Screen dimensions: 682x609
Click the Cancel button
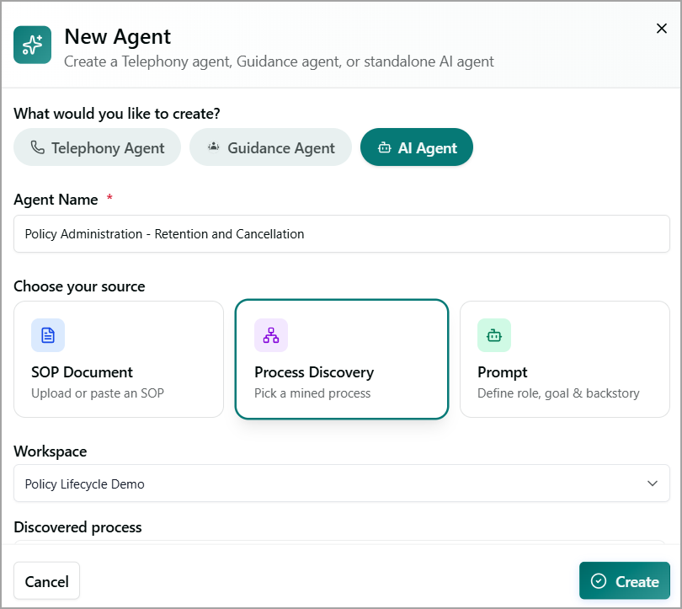tap(46, 581)
